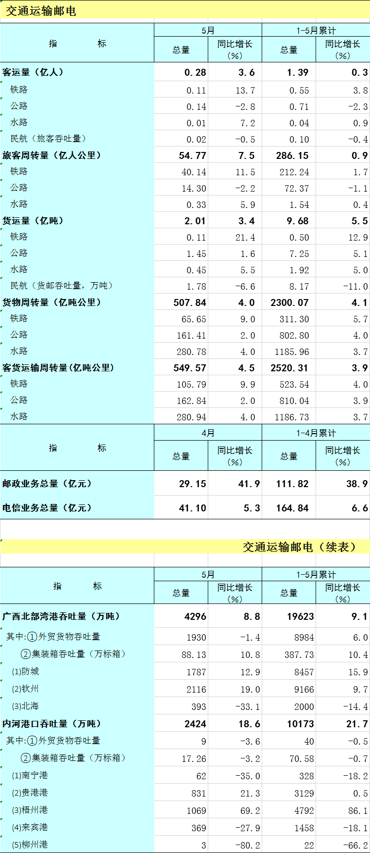370x853 pixels.
Task: Select the row label 旅客周转量（亿人公里）
Action: [x=52, y=155]
